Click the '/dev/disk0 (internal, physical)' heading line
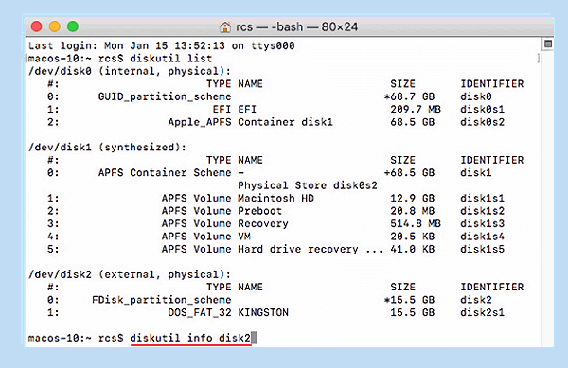Viewport: 568px width, 368px height. pyautogui.click(x=130, y=71)
